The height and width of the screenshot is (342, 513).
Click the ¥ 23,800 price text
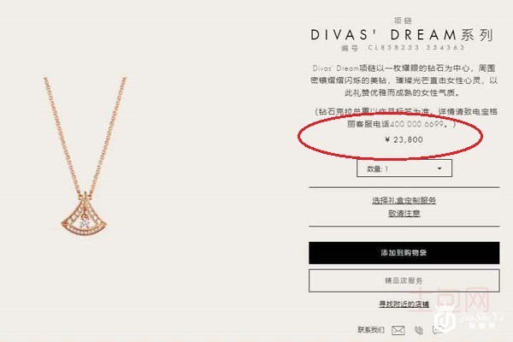[404, 139]
